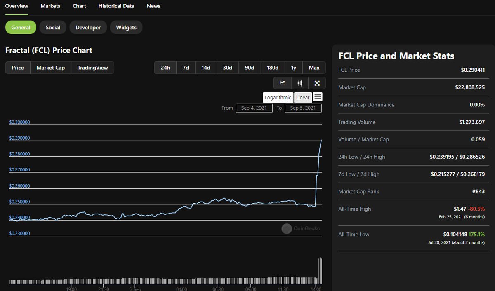Screen dimensions: 495x291
Task: Enable Linear price scale
Action: point(303,97)
